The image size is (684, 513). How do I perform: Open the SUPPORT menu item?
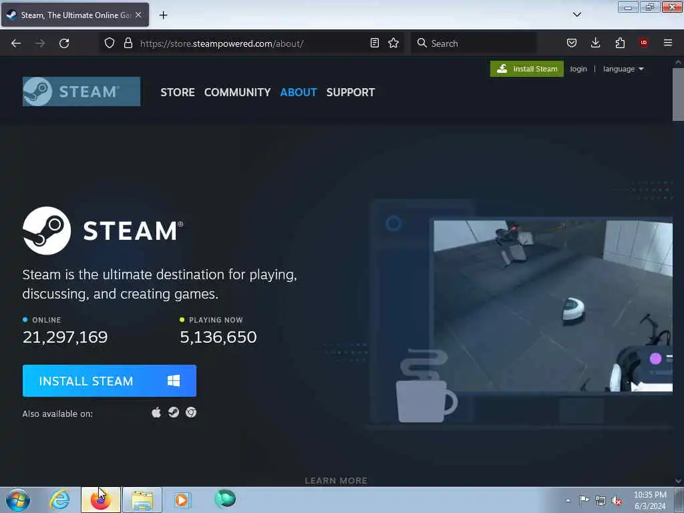(x=351, y=92)
